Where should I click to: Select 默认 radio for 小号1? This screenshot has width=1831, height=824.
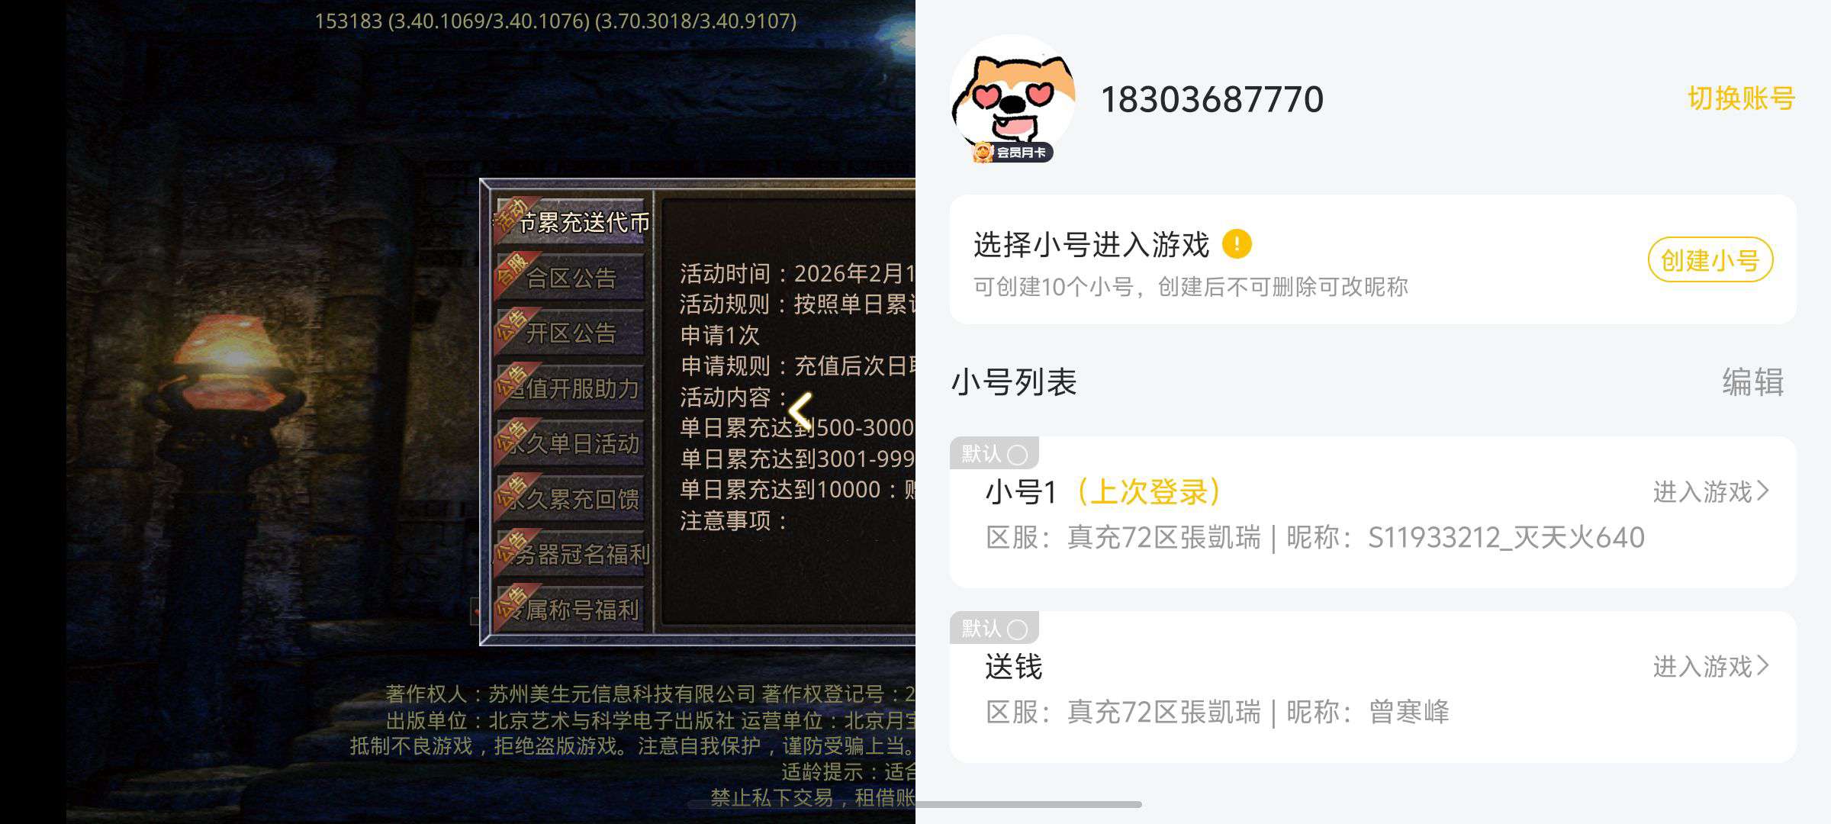1017,455
